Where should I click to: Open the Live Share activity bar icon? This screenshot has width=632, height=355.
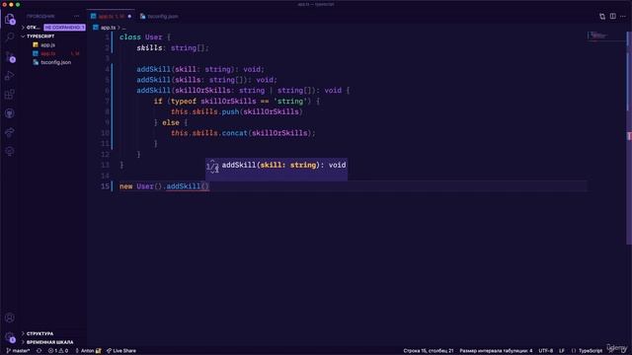[x=10, y=132]
